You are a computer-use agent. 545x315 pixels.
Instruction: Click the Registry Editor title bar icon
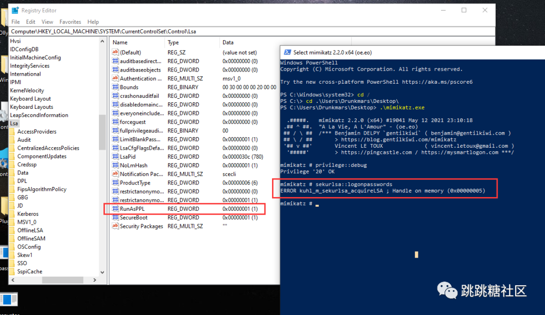pyautogui.click(x=15, y=11)
